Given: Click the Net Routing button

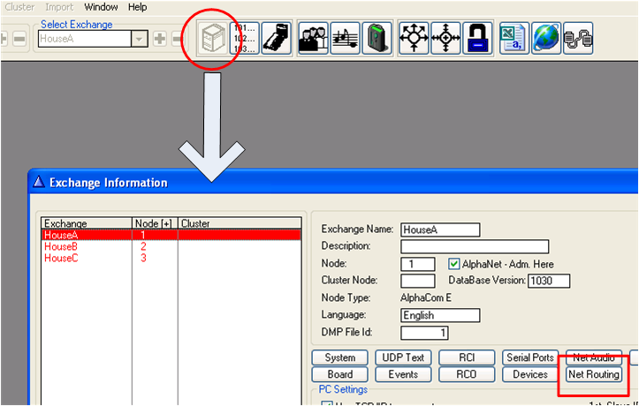Looking at the screenshot, I should point(594,374).
